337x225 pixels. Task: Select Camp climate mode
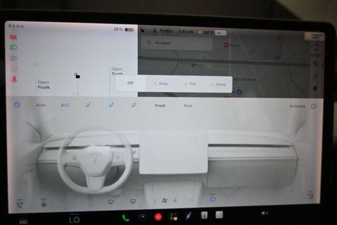click(219, 84)
